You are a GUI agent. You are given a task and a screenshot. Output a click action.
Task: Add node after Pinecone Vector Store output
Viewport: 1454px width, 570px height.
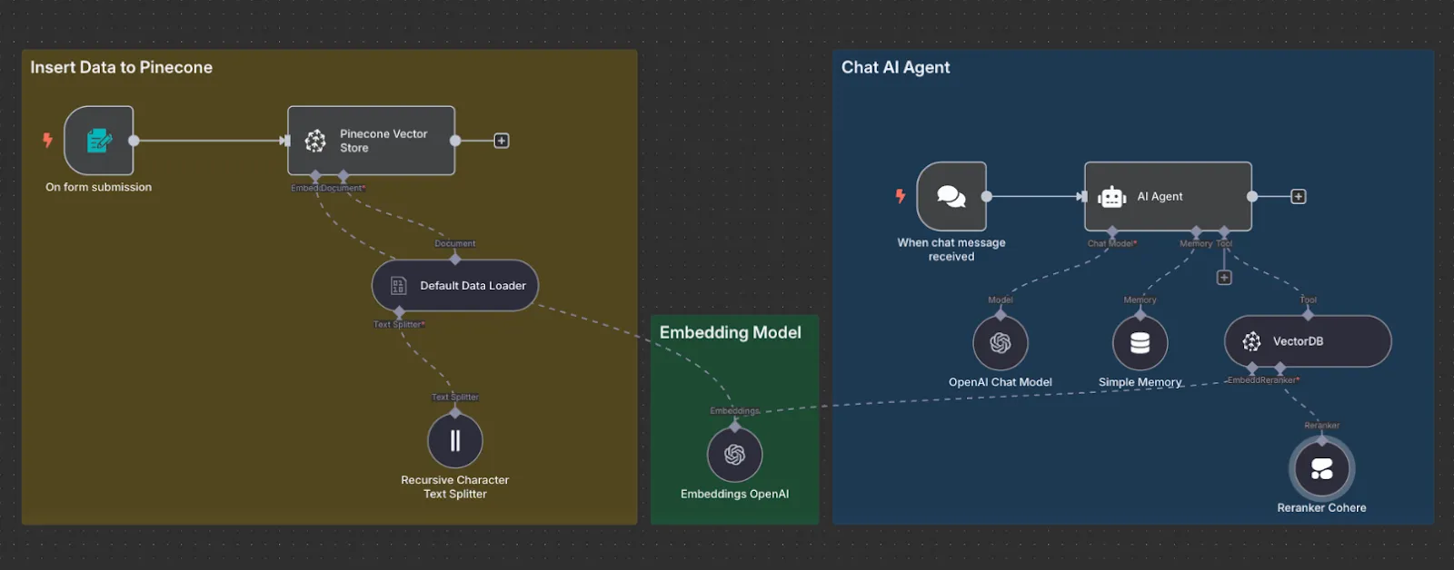pos(502,141)
